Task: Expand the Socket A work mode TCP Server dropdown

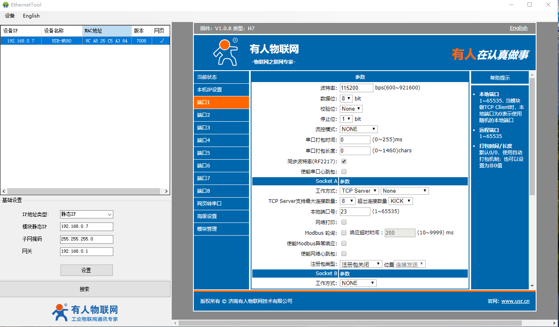Action: (x=359, y=191)
